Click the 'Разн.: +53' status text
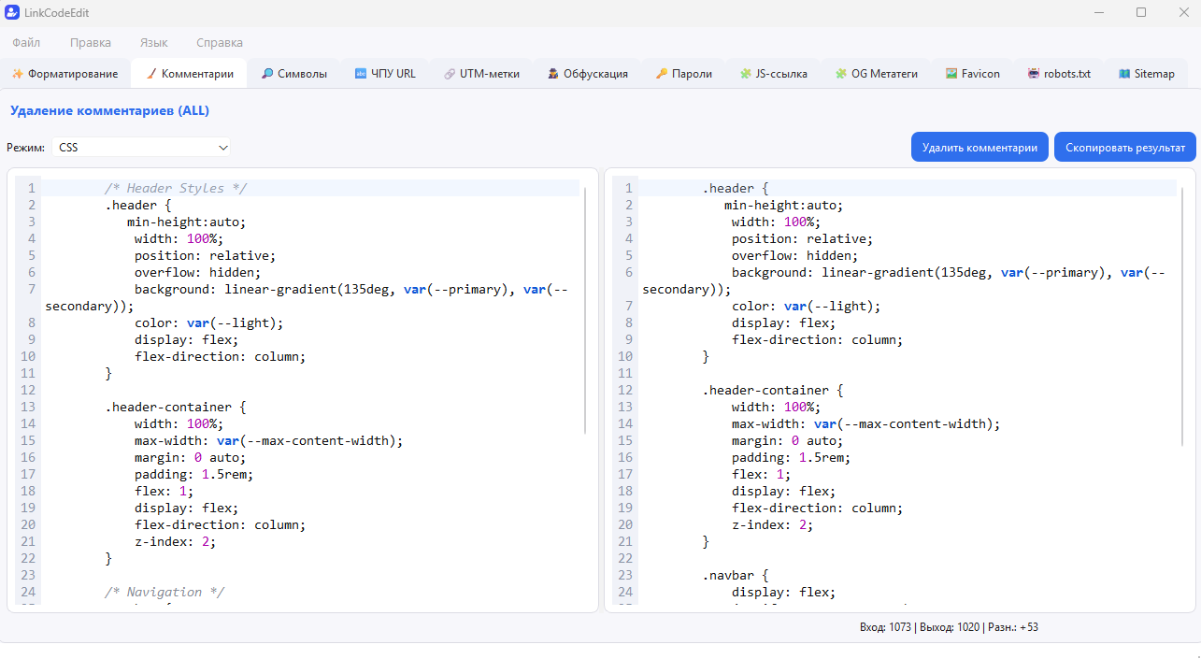This screenshot has width=1201, height=659. [1013, 627]
